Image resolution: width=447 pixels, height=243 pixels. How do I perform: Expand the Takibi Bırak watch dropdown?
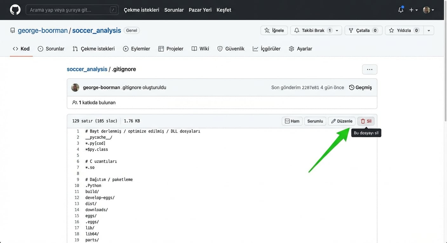coord(337,30)
